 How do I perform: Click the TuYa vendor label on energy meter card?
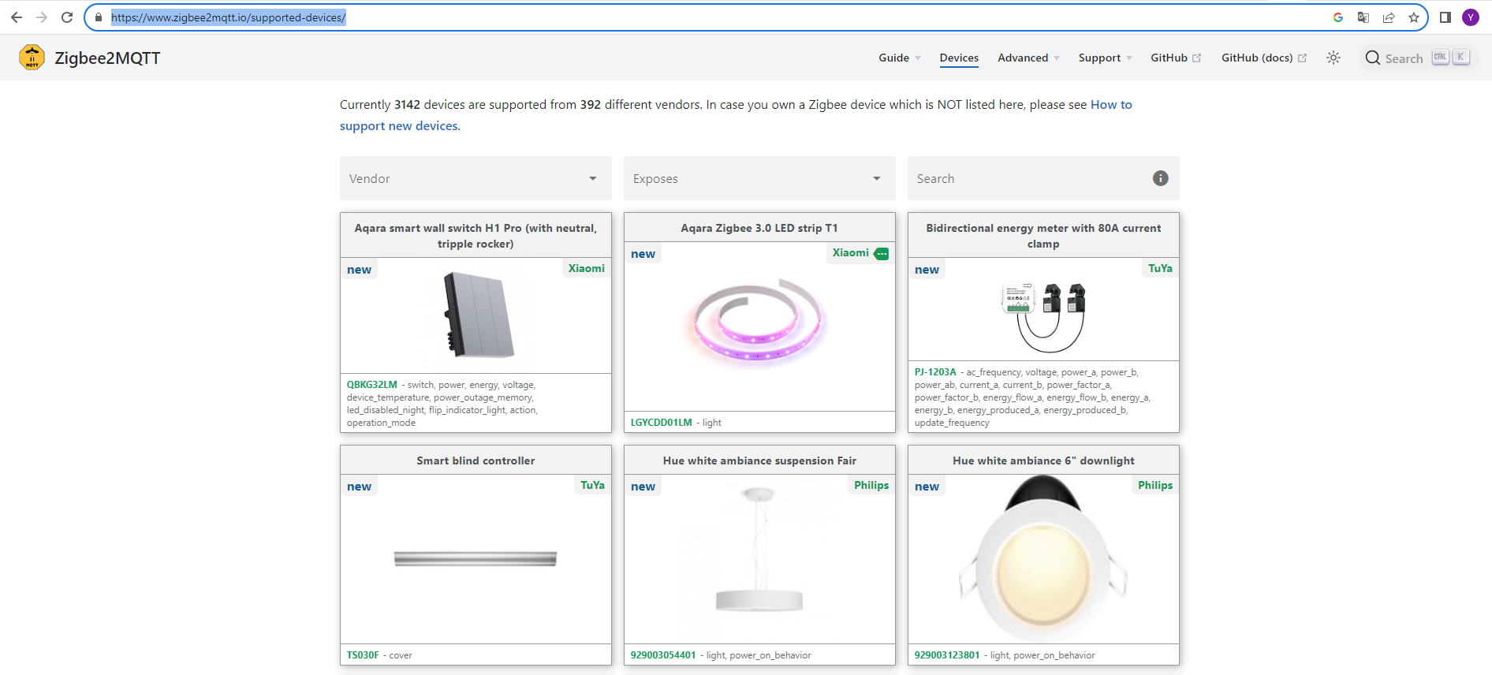click(1160, 268)
